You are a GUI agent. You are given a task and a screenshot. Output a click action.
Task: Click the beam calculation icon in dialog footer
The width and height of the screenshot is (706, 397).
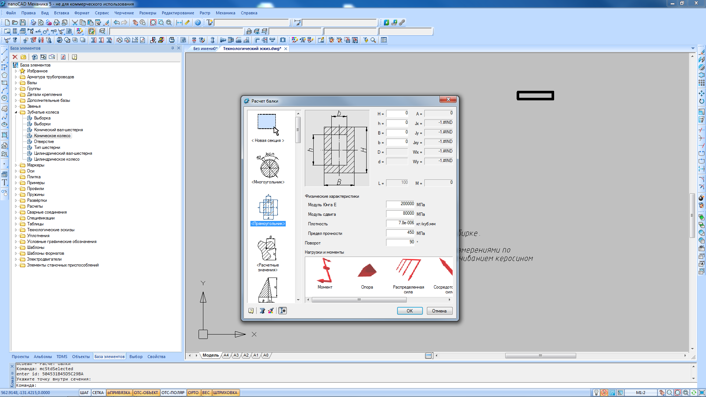[x=263, y=311]
